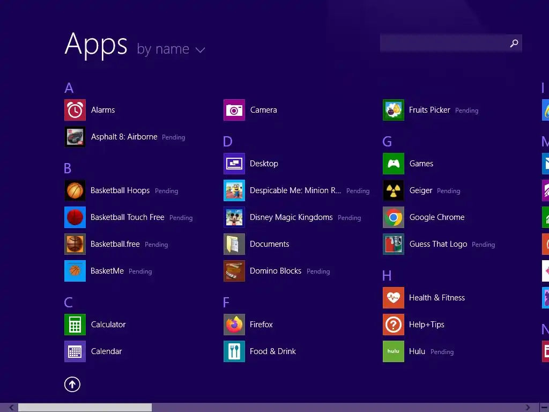Open Basketball Touch Free icon
Image resolution: width=549 pixels, height=412 pixels.
75,217
